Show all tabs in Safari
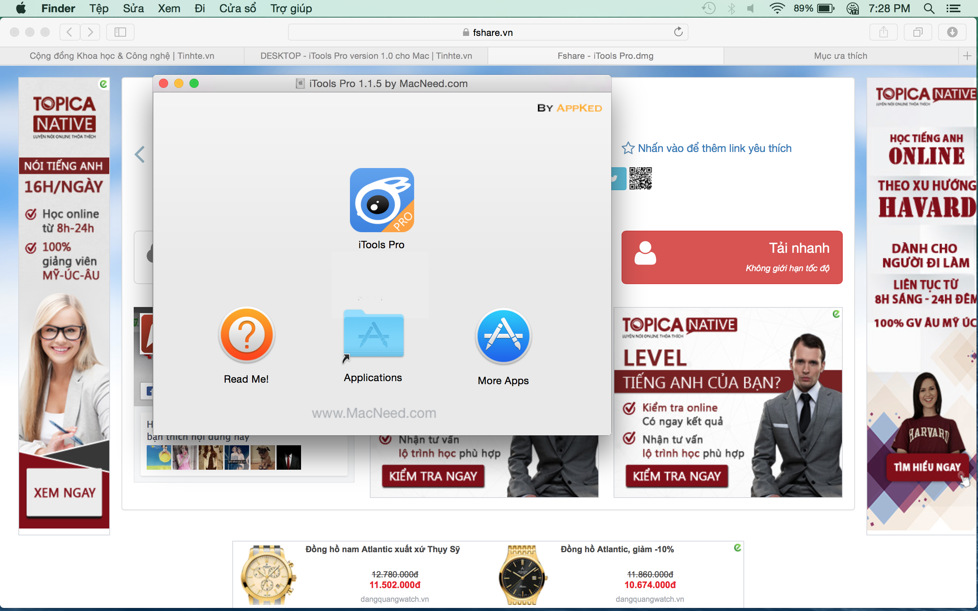 click(x=918, y=32)
